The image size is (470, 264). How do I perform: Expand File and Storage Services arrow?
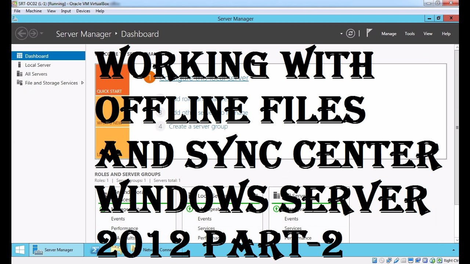pyautogui.click(x=82, y=83)
